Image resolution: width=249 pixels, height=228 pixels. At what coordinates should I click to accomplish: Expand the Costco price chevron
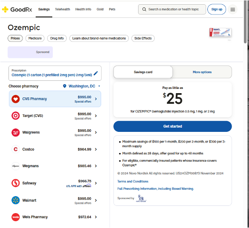(x=96, y=149)
